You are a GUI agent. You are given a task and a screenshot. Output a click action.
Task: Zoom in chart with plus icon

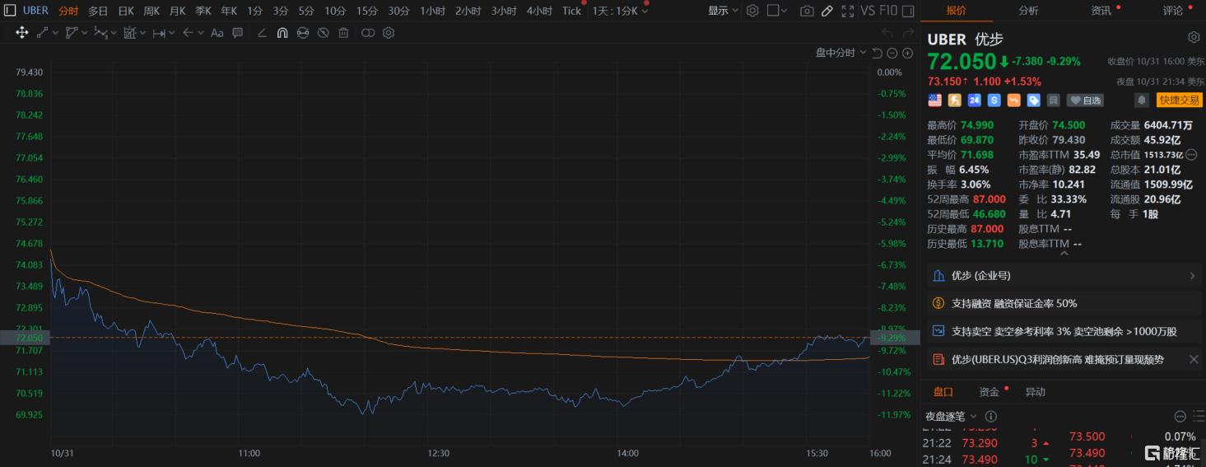point(908,53)
